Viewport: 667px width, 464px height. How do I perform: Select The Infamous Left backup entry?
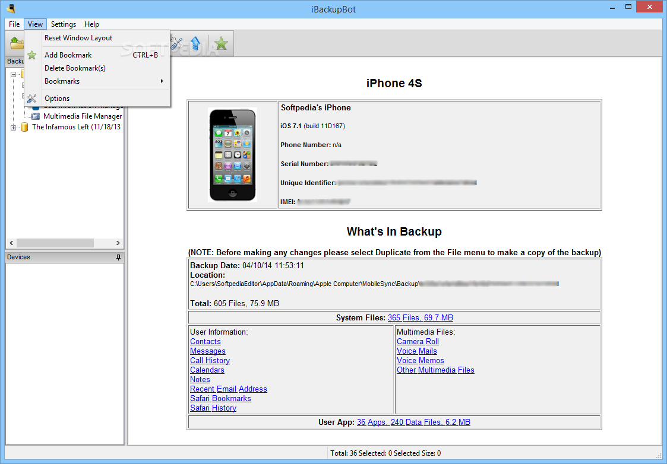(x=76, y=126)
